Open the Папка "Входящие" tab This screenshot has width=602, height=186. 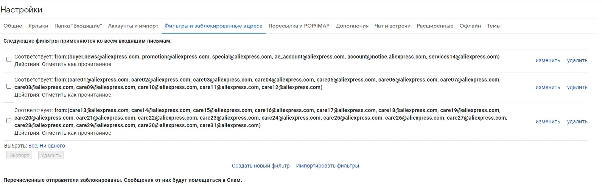point(78,26)
